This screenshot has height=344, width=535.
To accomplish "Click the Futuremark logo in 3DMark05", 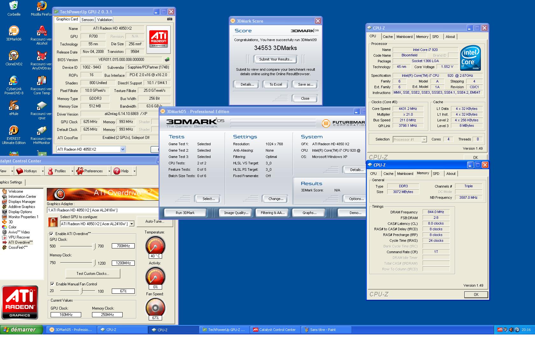I will [x=343, y=123].
